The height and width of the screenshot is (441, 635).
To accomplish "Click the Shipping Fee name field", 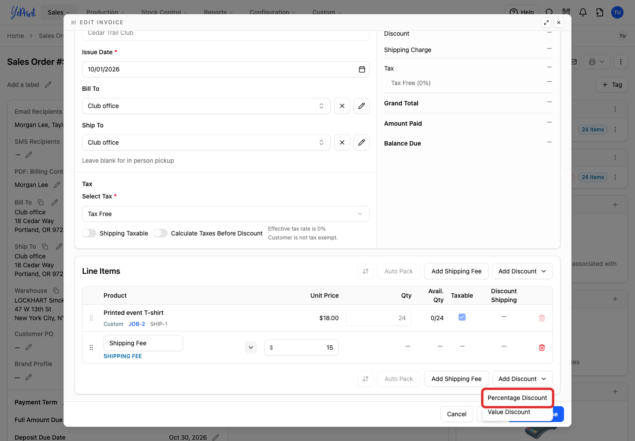I will point(143,343).
